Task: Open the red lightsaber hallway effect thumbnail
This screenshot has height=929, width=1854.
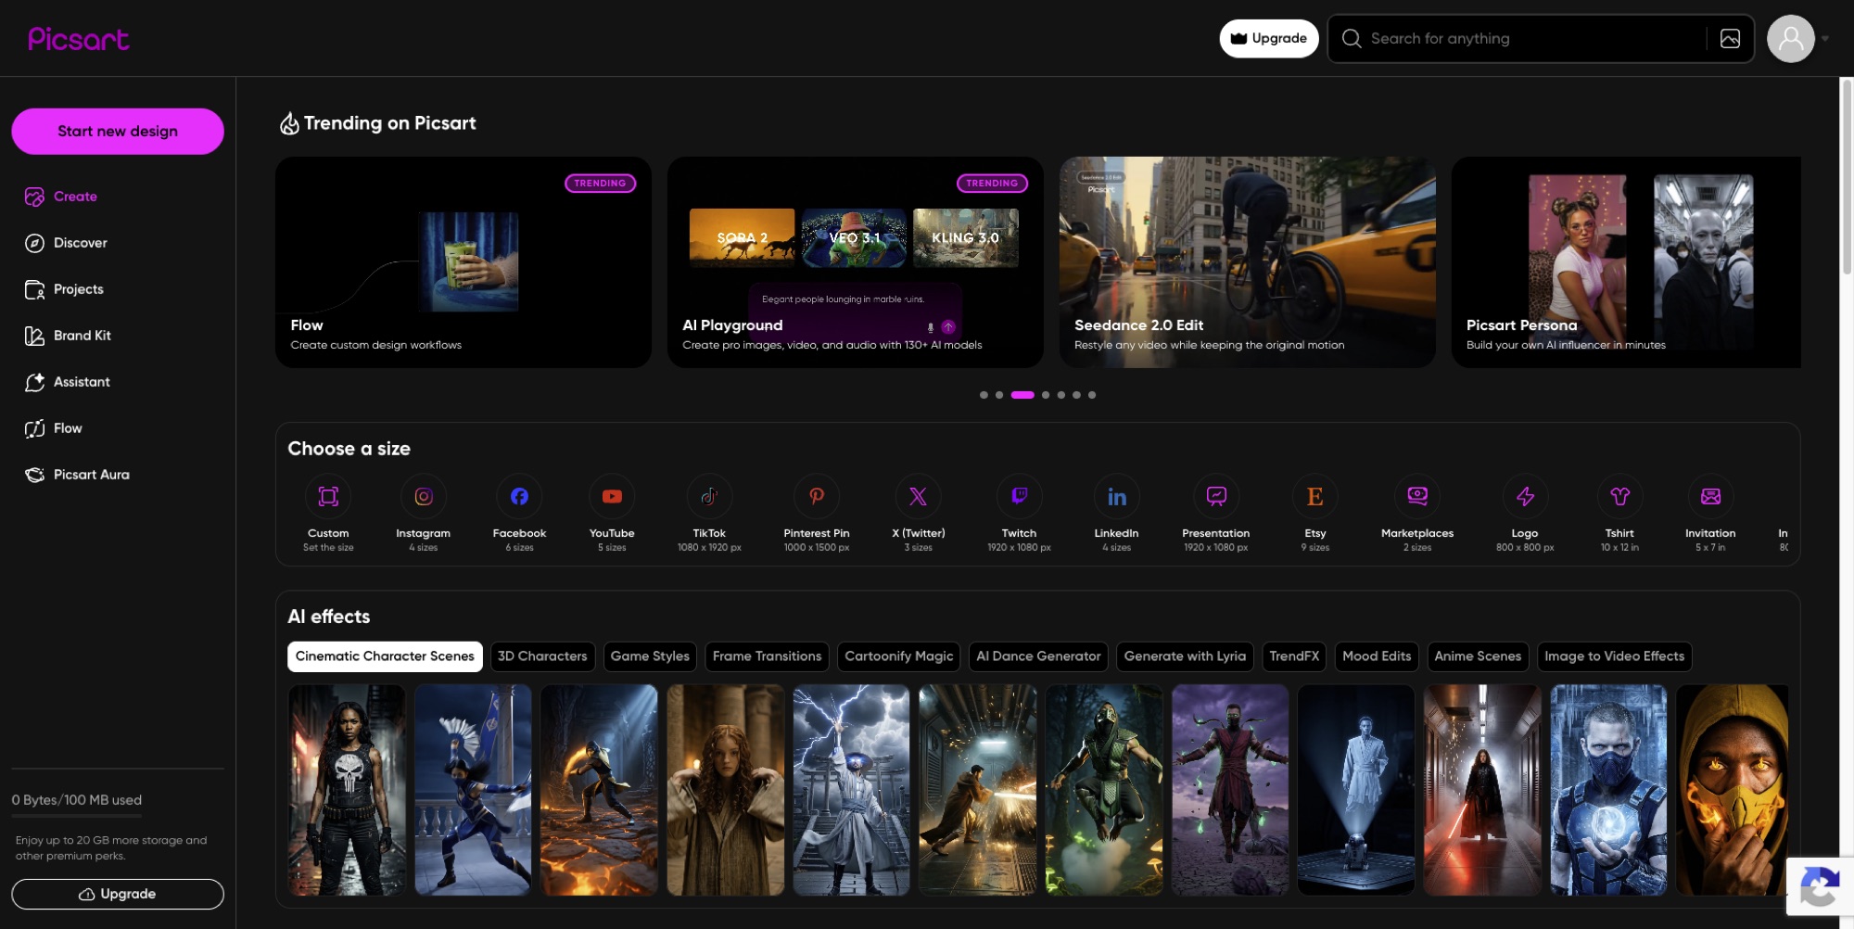Action: tap(1482, 790)
